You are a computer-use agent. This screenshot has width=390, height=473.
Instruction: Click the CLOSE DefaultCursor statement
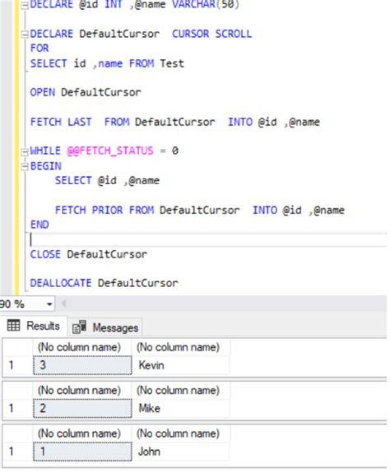coord(88,254)
